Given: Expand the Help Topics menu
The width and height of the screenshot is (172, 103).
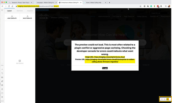Looking at the screenshot, I should (129, 16).
